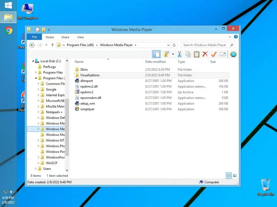Expand the Notepad++ tree node
The image size is (277, 207).
coord(38,112)
